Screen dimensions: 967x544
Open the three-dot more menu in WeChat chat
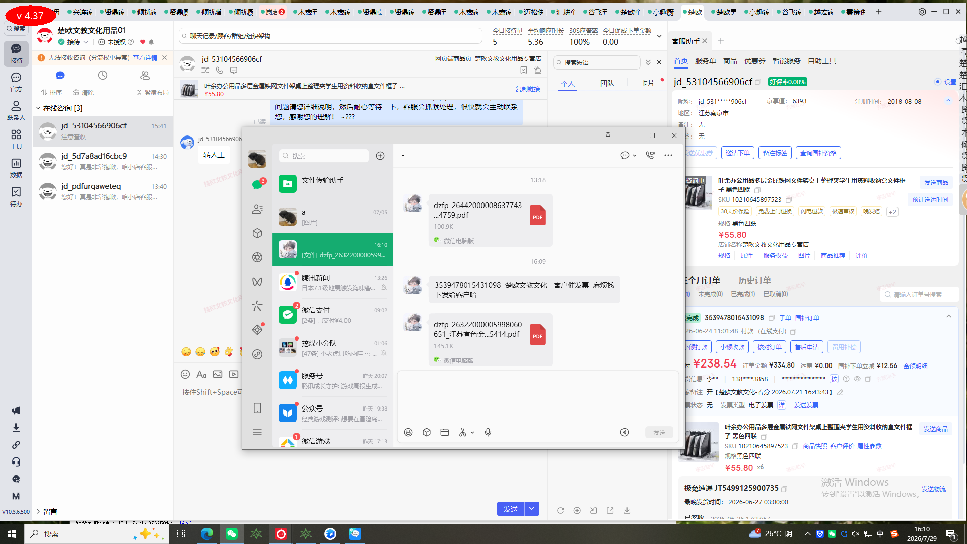click(668, 155)
